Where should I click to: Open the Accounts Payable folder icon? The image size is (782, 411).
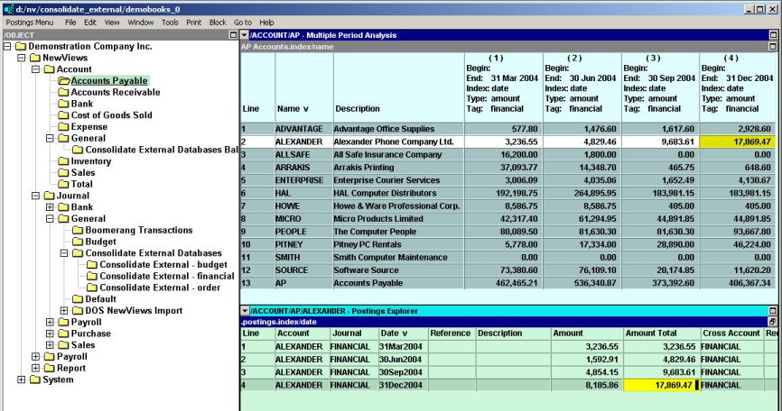coord(64,81)
